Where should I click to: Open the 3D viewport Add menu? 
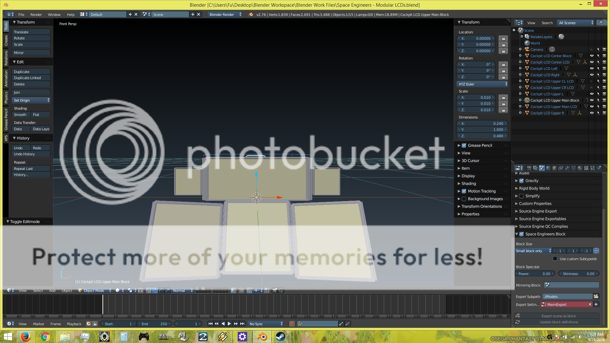click(x=52, y=291)
